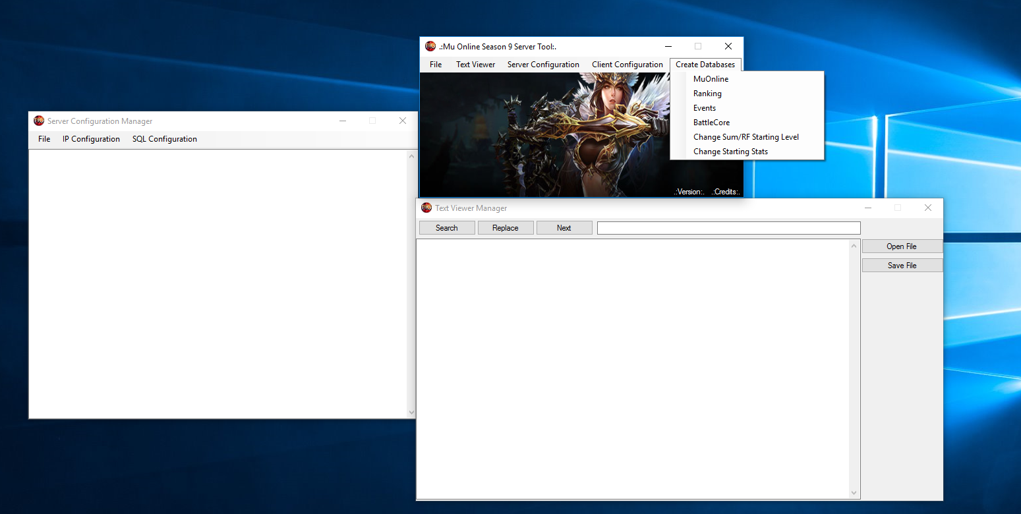Image resolution: width=1021 pixels, height=514 pixels.
Task: Click inside Server Configuration Manager text area
Action: point(218,283)
